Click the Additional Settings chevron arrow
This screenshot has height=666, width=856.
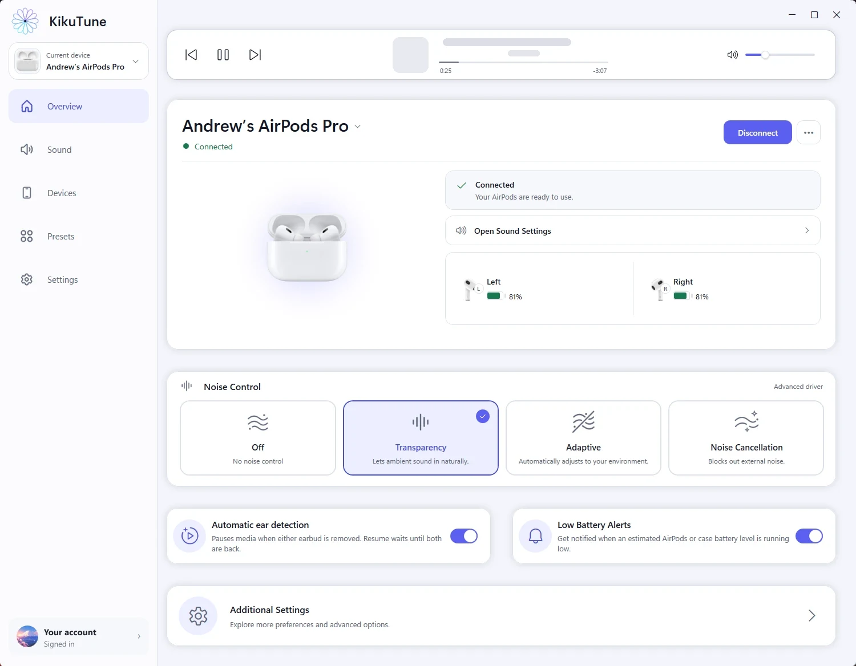point(812,616)
